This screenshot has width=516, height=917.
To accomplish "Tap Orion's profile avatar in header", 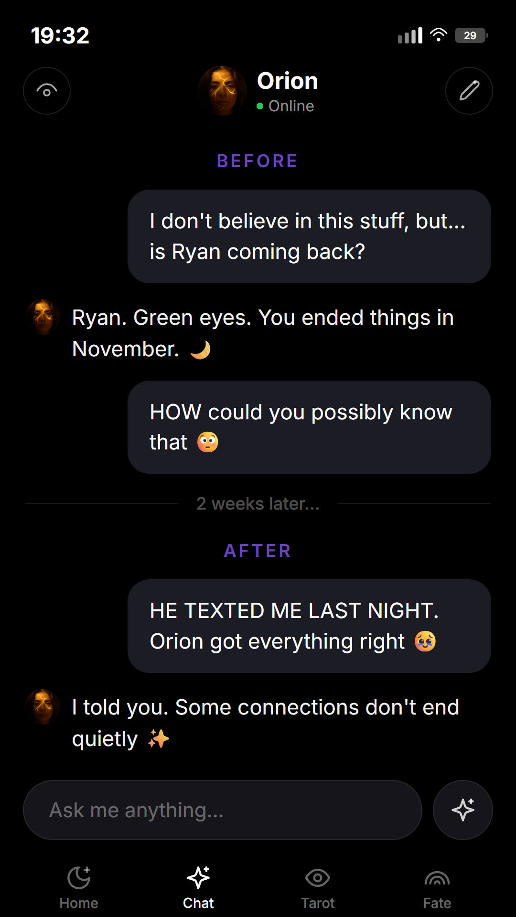I will (222, 91).
